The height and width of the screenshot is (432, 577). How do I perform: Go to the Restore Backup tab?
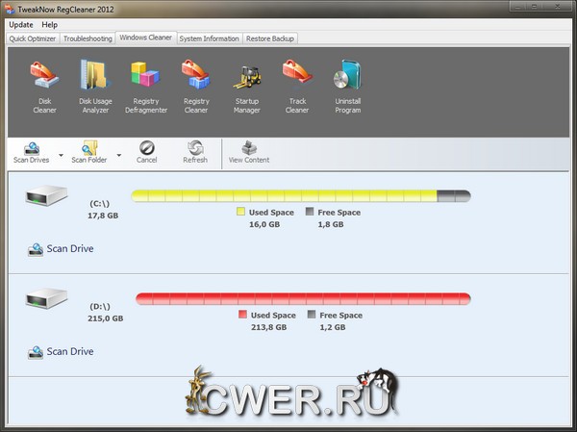click(270, 38)
